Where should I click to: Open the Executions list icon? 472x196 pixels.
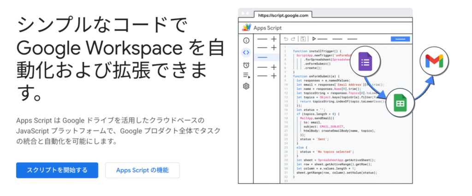coord(246,75)
